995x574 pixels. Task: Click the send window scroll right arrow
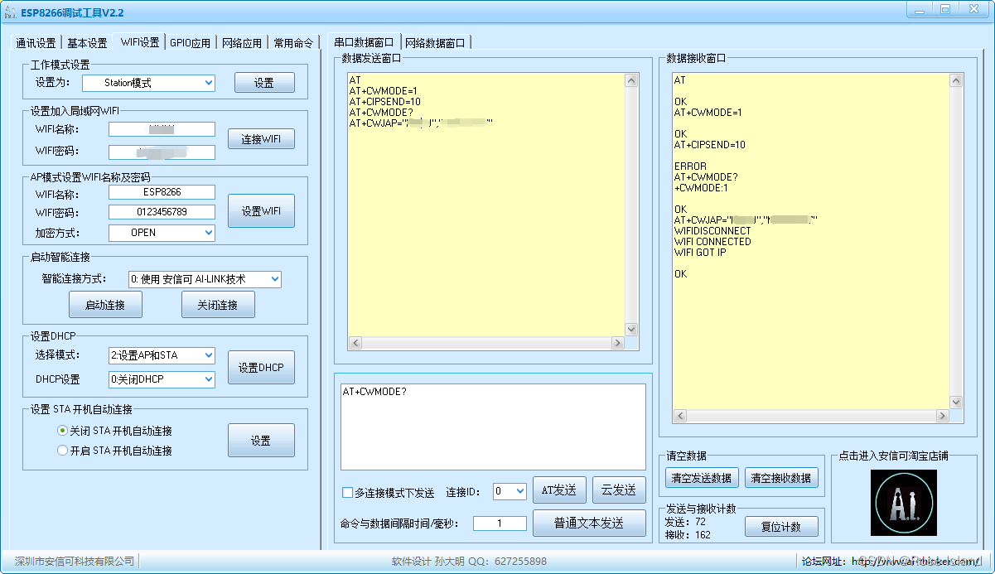click(x=617, y=343)
